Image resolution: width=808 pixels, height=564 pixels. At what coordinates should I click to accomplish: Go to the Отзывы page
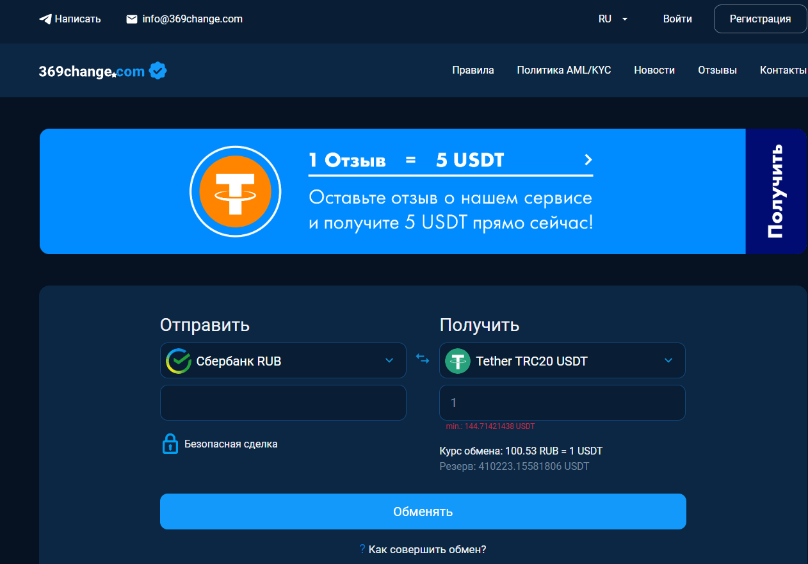click(717, 70)
